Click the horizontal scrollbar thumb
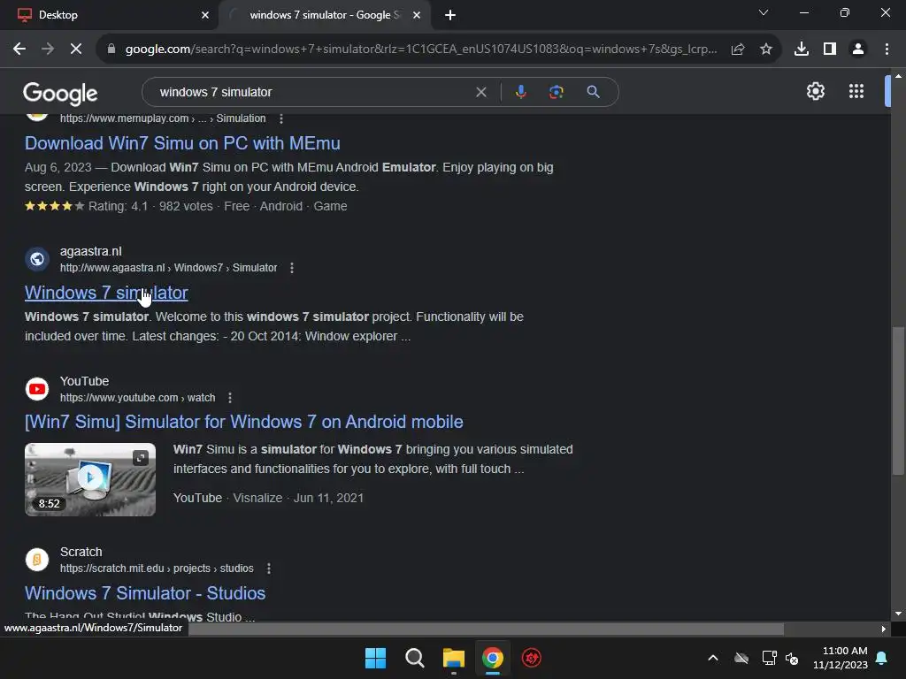Image resolution: width=906 pixels, height=679 pixels. [486, 629]
